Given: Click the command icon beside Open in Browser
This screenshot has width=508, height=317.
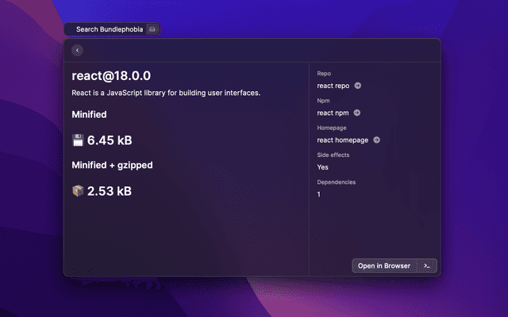Looking at the screenshot, I should [426, 266].
